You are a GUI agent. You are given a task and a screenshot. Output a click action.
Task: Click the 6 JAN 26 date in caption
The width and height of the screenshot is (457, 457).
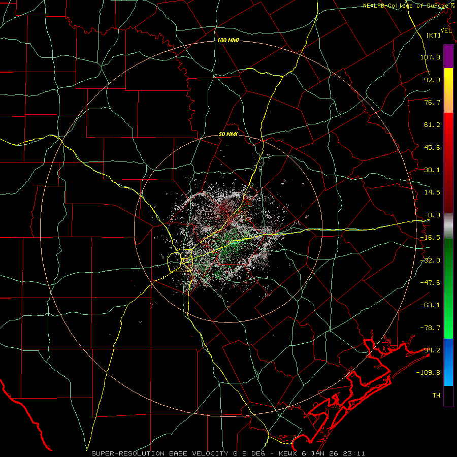[320, 453]
